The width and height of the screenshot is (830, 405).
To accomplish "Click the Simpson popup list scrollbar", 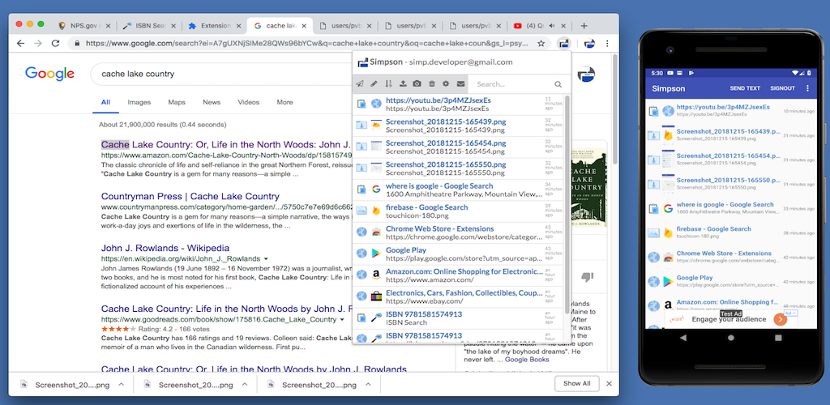I will click(567, 205).
